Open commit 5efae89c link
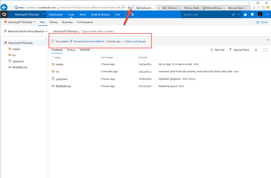This screenshot has width=271, height=178. coord(145,64)
